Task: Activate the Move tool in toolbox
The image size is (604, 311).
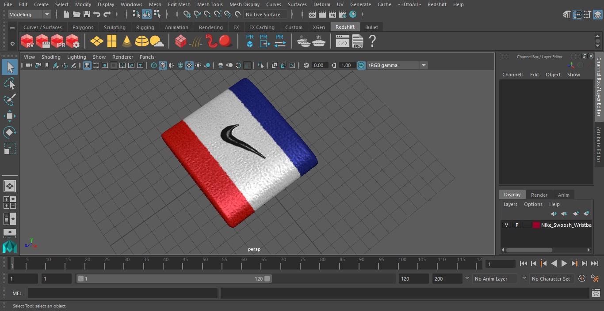Action: tap(10, 116)
